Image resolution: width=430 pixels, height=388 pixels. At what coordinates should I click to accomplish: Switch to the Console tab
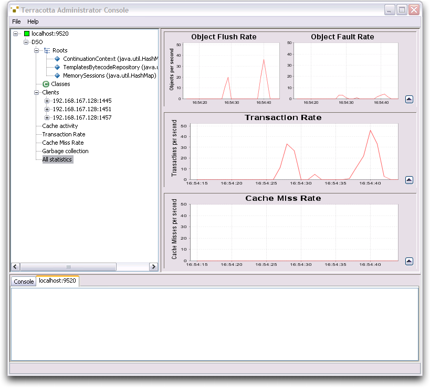[x=24, y=282]
